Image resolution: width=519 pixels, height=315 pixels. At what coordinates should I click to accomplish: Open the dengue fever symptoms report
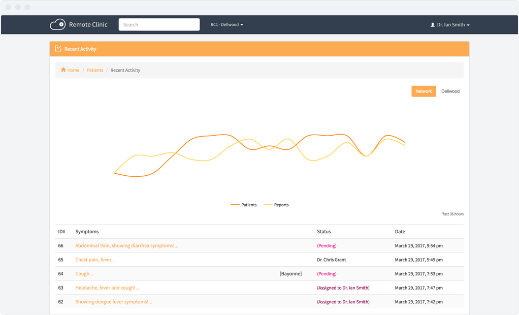[x=114, y=302]
